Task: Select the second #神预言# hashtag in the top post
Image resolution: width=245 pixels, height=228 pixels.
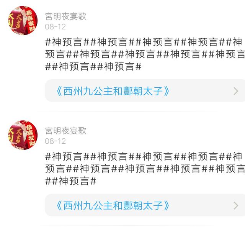Action: 112,42
